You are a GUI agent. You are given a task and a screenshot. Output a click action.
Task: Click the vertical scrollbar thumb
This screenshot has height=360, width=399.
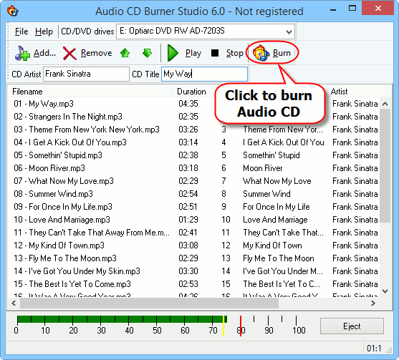click(x=385, y=166)
